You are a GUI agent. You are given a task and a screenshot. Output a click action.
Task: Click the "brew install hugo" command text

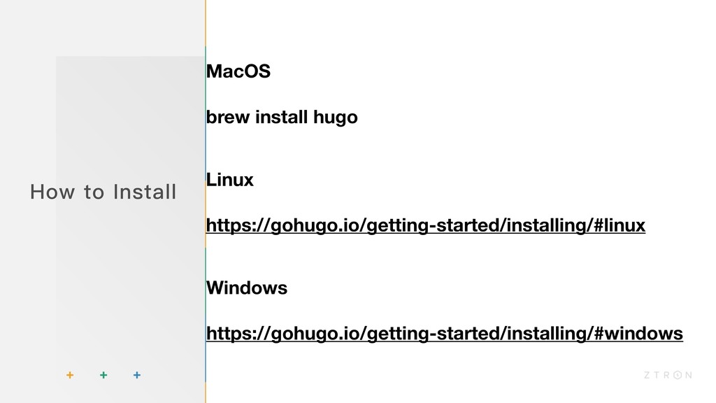(x=282, y=118)
